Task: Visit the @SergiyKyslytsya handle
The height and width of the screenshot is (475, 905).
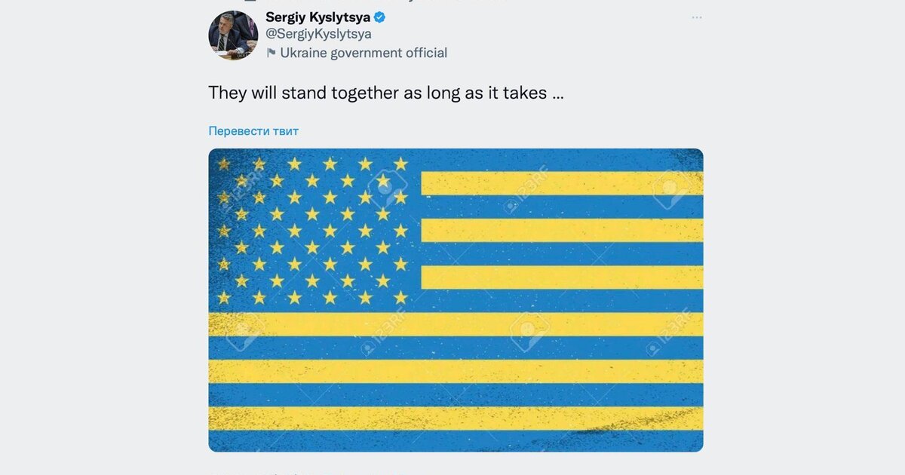Action: tap(318, 34)
